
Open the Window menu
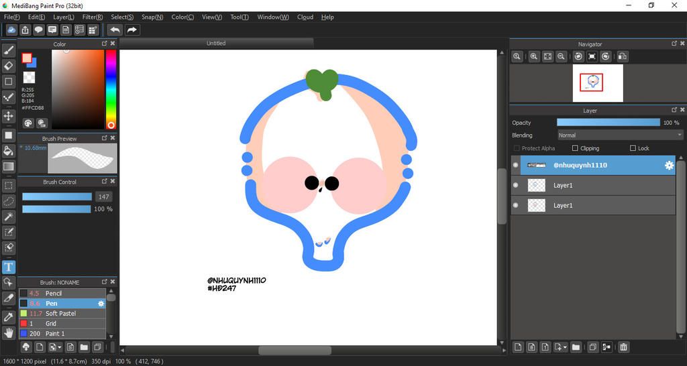273,17
